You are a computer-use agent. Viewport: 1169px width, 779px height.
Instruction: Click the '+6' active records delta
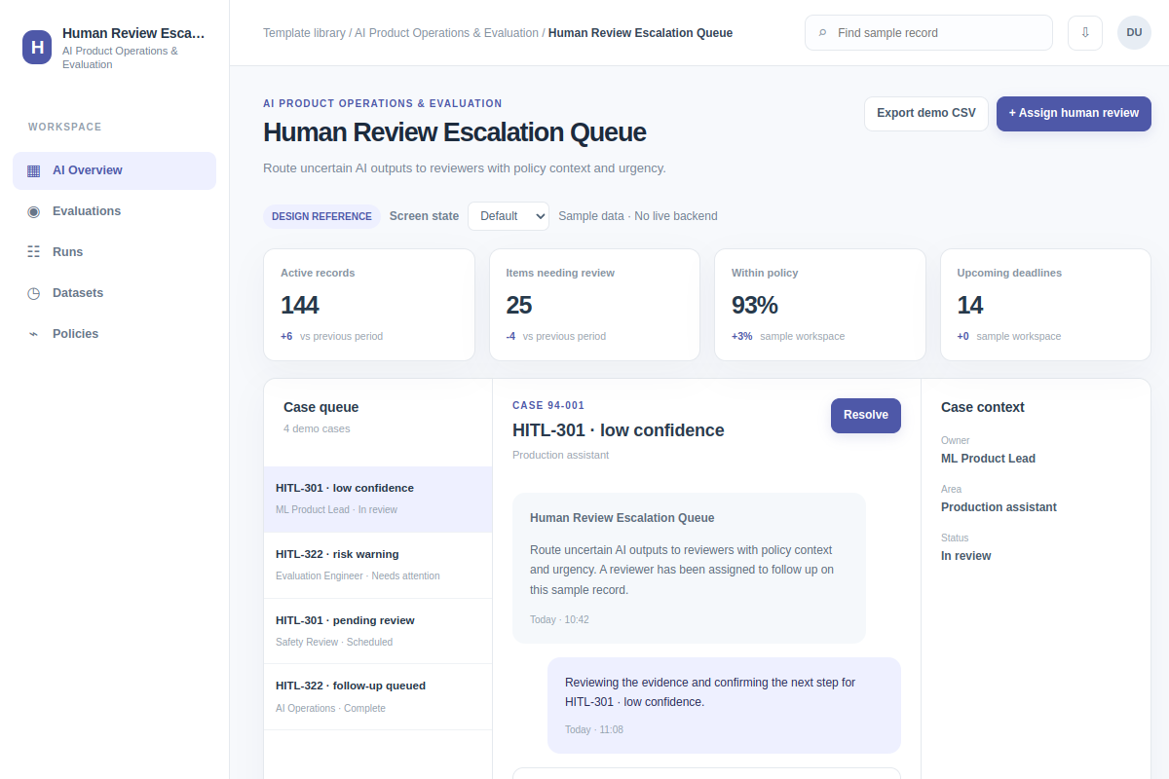click(286, 336)
